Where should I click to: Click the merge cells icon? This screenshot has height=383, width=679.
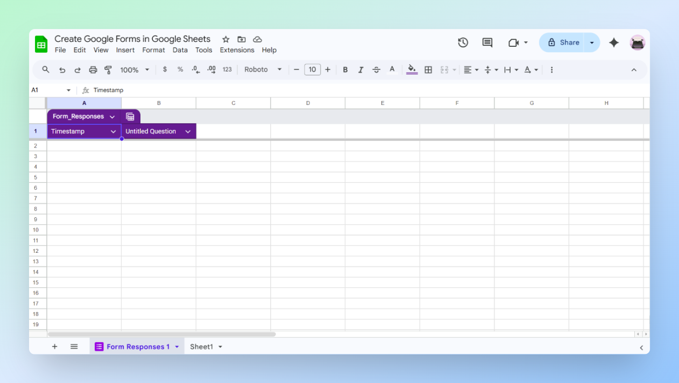coord(444,69)
